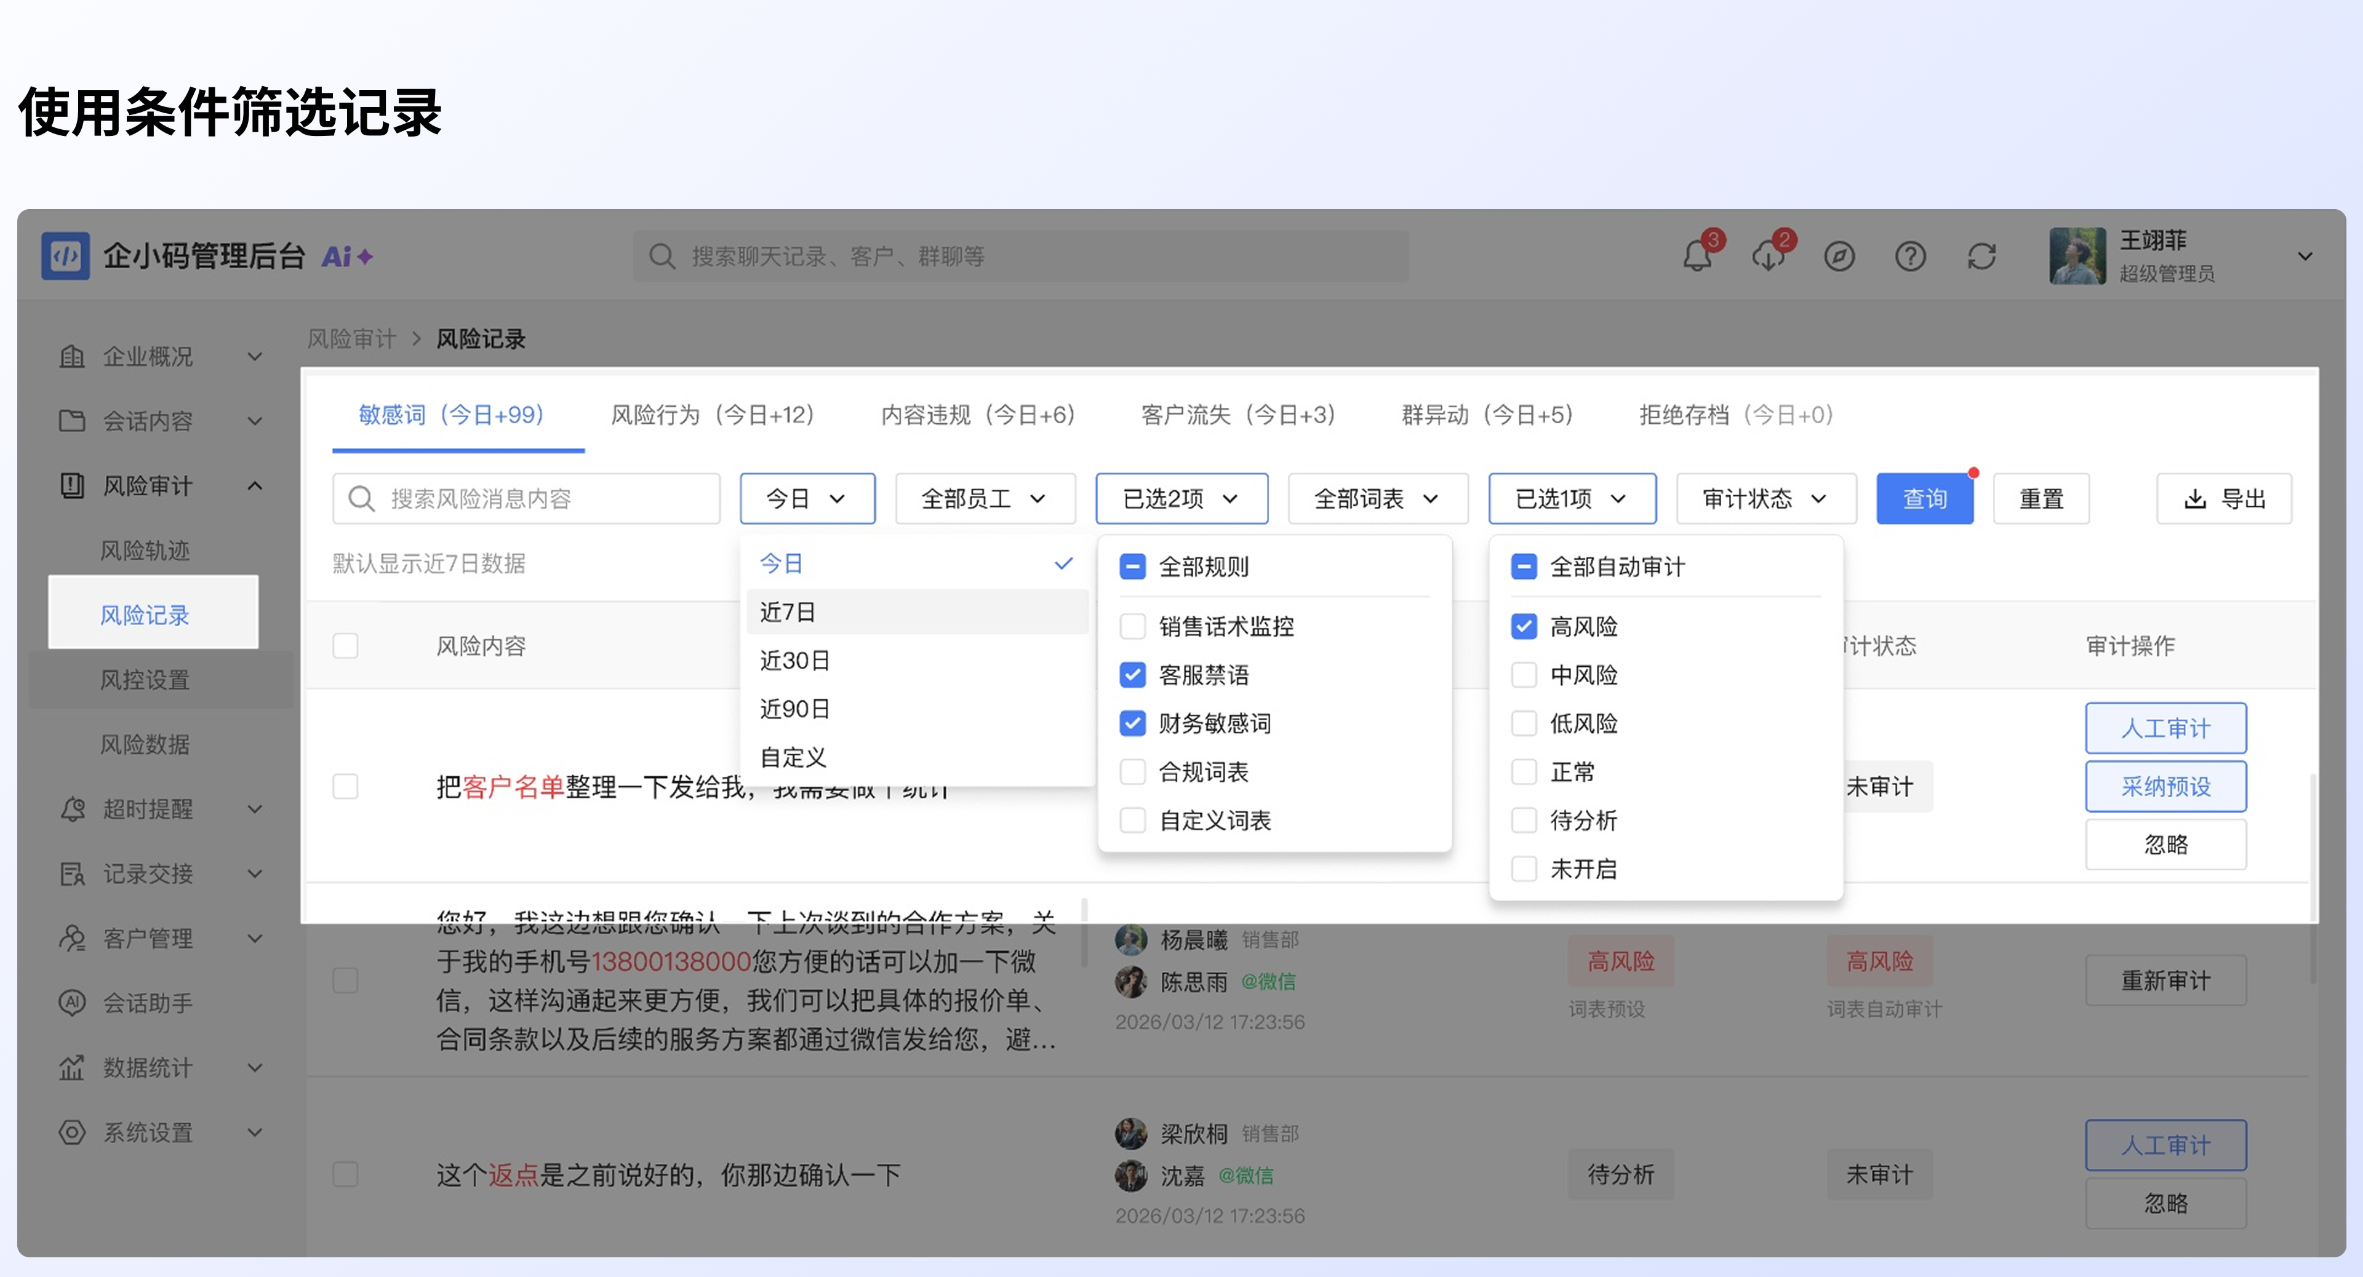2363x1277 pixels.
Task: Check the 待分析 checkbox
Action: (1524, 821)
